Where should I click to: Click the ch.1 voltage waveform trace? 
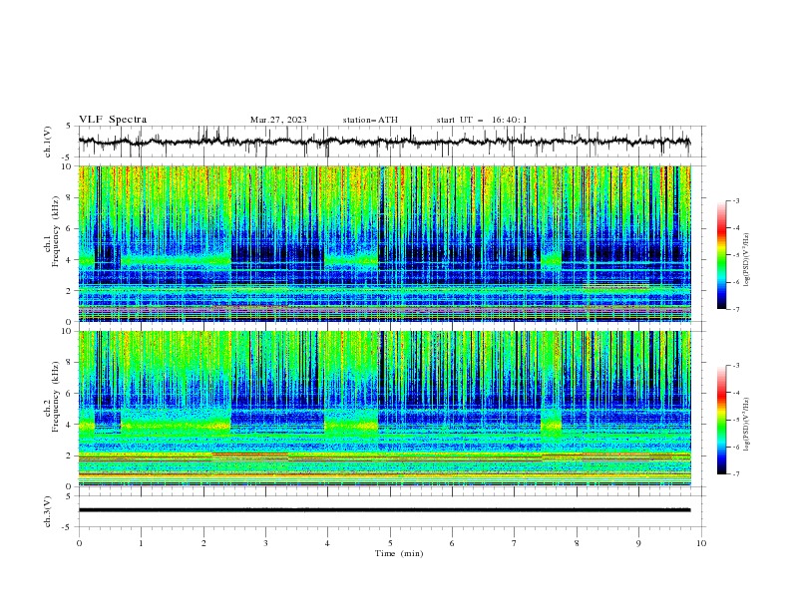point(384,142)
